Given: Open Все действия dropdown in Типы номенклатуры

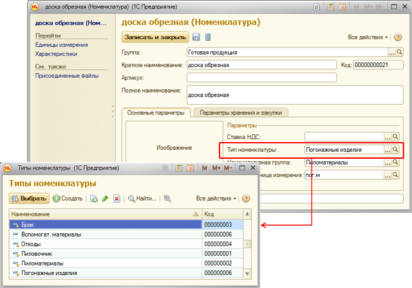Looking at the screenshot, I should click(x=216, y=199).
